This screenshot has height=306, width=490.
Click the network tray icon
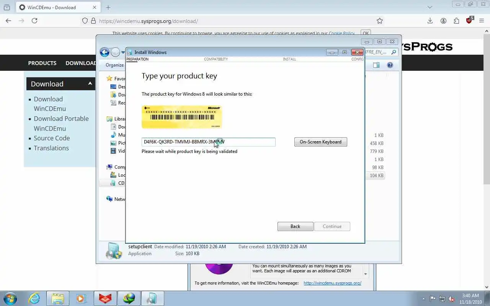click(442, 299)
